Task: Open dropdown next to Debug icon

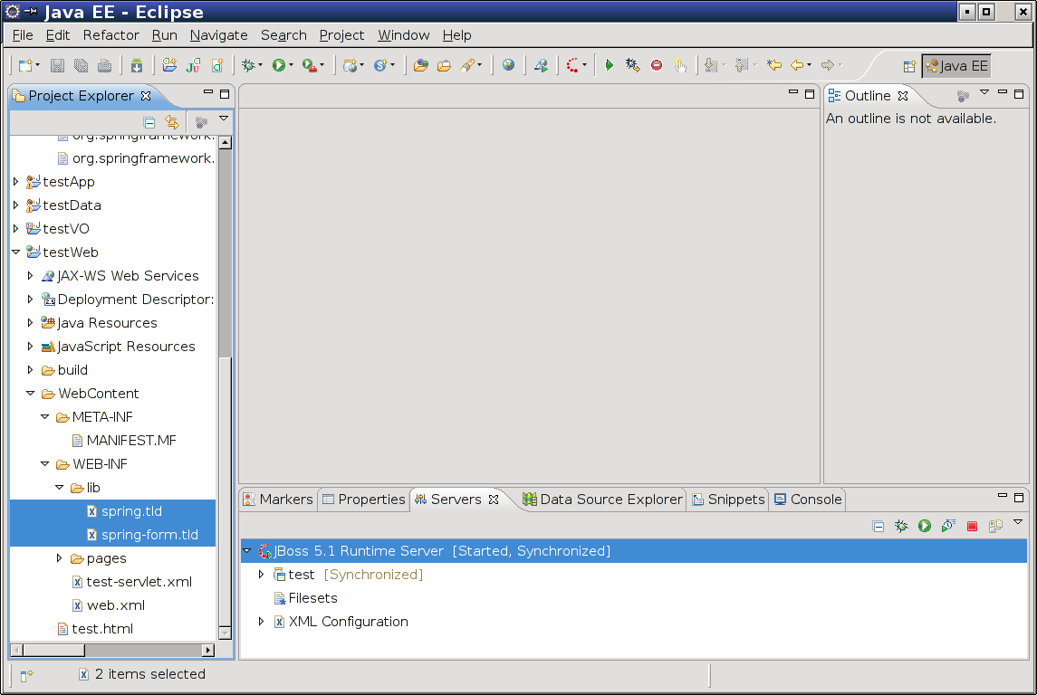Action: pyautogui.click(x=260, y=65)
